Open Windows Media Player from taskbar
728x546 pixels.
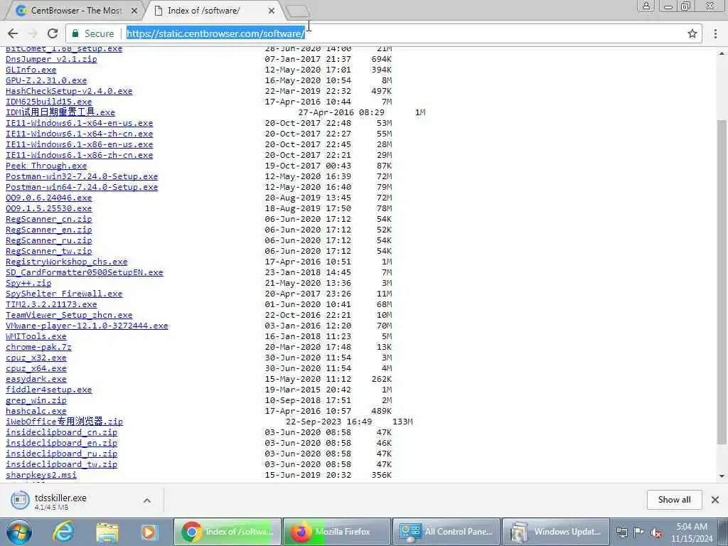149,532
